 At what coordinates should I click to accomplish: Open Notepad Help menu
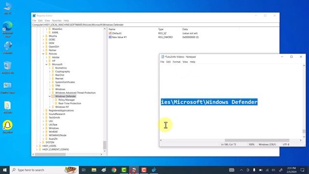point(193,62)
